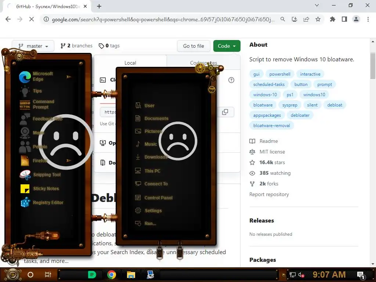Open Downloads in start panel
The width and height of the screenshot is (376, 282).
(151, 157)
